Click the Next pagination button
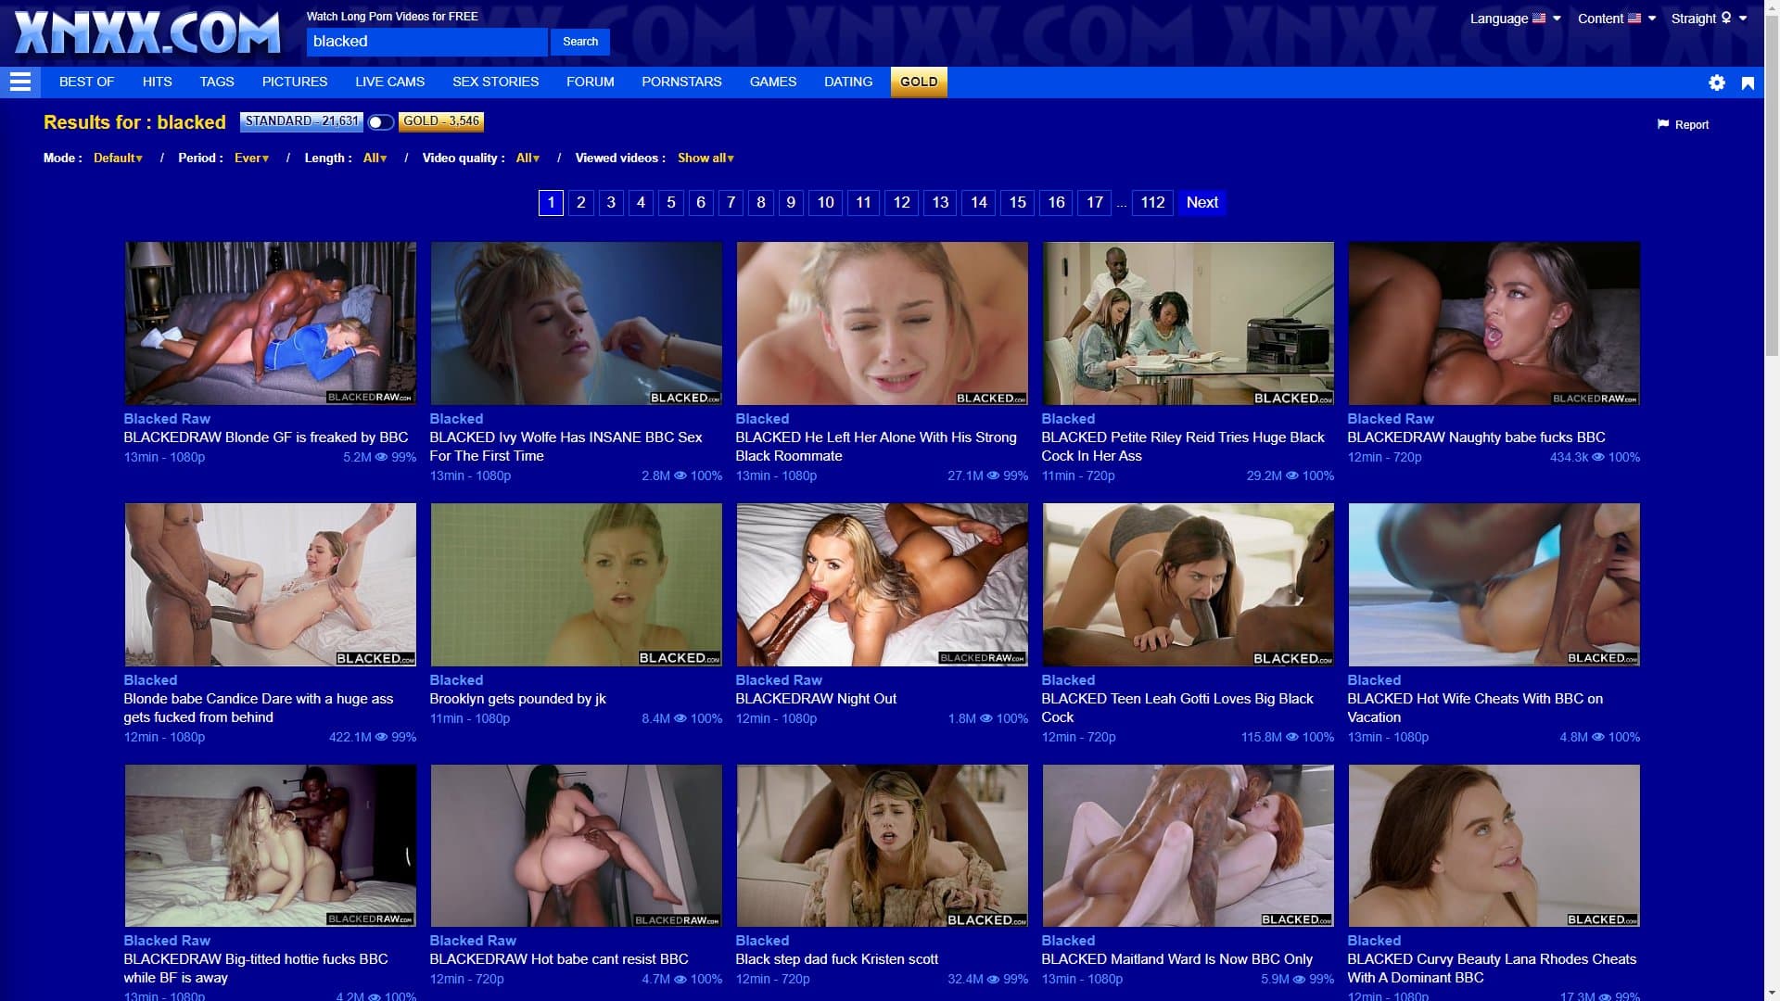Viewport: 1780px width, 1001px height. click(x=1201, y=202)
